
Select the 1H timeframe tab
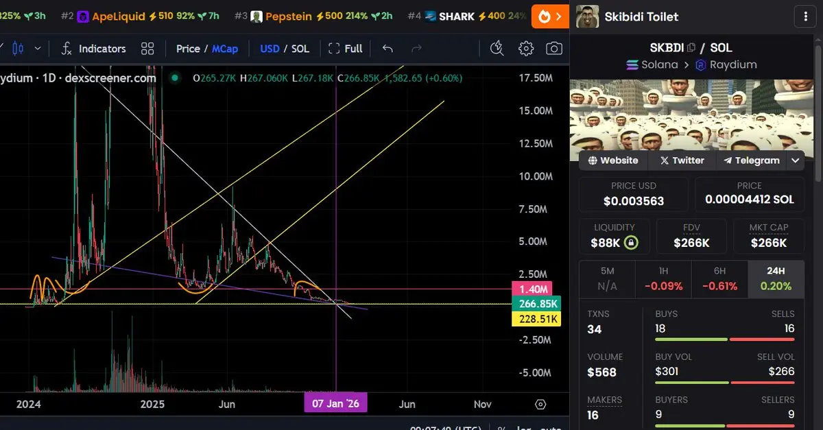664,279
